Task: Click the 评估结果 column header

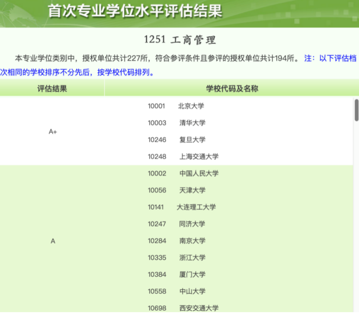Action: [x=52, y=89]
